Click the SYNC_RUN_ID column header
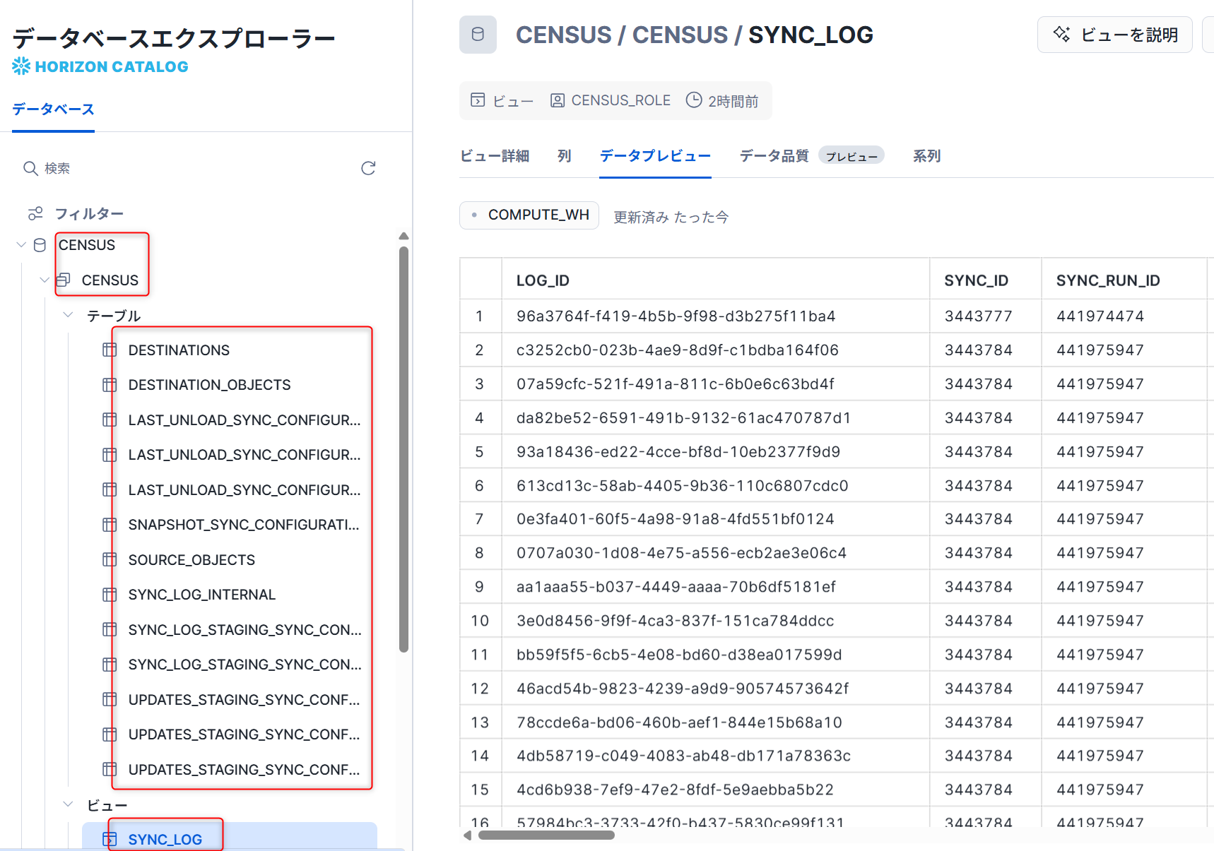1214x851 pixels. point(1108,280)
